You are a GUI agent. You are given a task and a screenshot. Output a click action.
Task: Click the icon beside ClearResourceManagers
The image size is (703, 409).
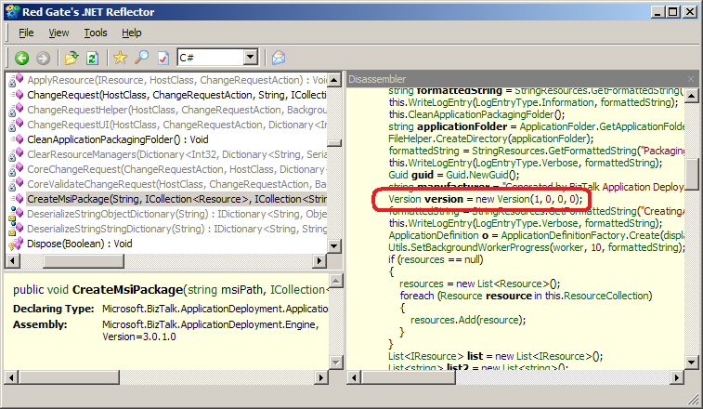tap(16, 155)
